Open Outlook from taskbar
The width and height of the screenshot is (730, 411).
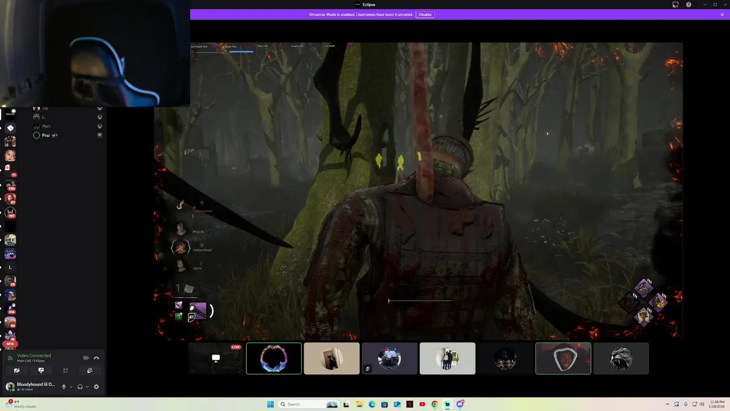point(397,404)
